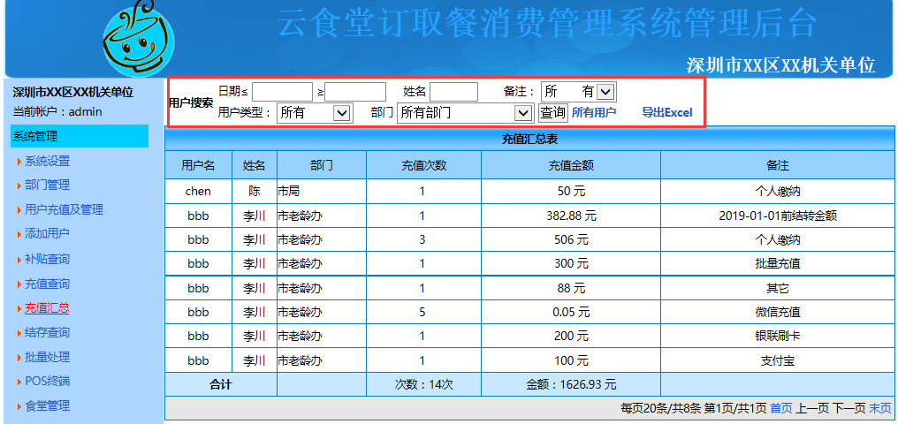Export data with 导出Excel link
Viewport: 898px width, 424px height.
tap(666, 113)
